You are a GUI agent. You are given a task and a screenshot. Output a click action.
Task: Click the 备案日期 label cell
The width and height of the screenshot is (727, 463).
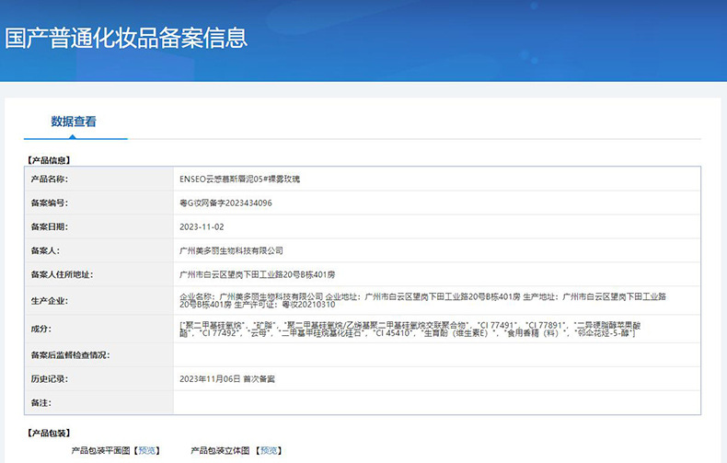[99, 226]
